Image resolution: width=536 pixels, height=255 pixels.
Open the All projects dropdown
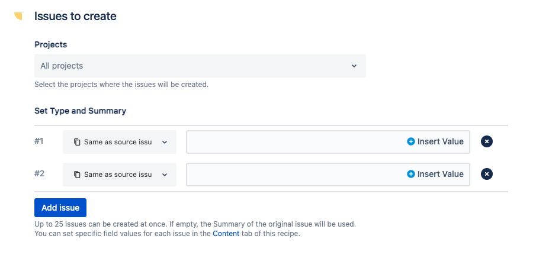coord(200,66)
